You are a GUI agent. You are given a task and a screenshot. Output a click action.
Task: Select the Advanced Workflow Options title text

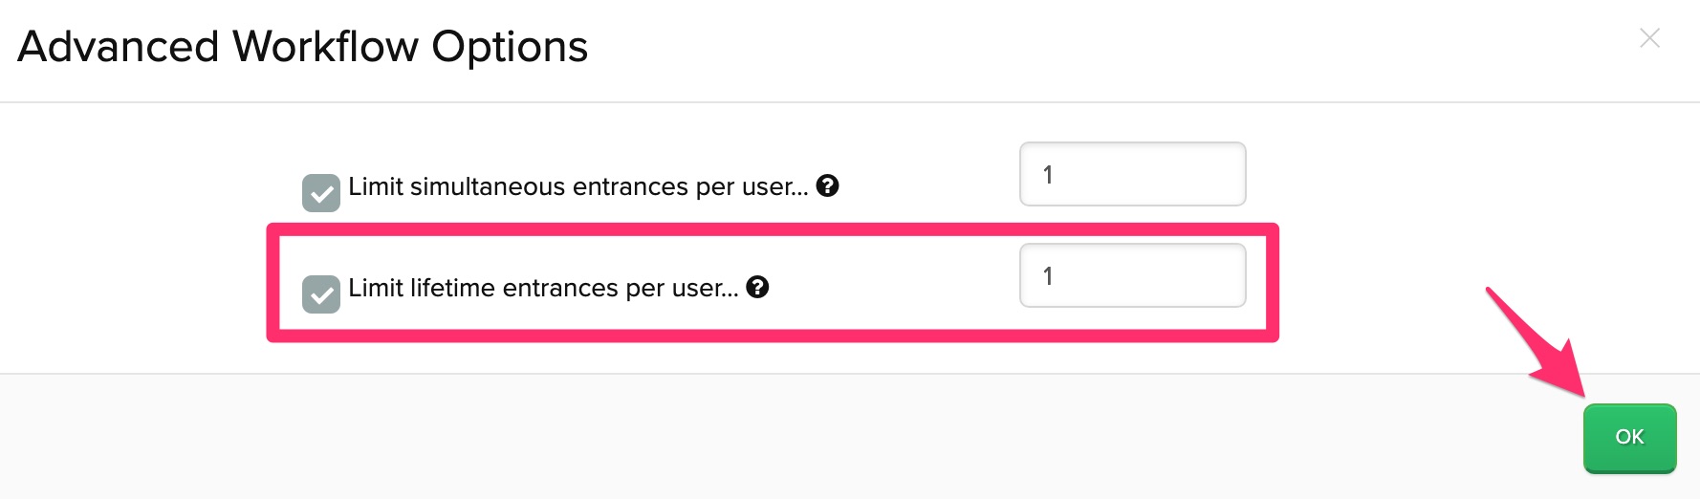click(x=303, y=47)
